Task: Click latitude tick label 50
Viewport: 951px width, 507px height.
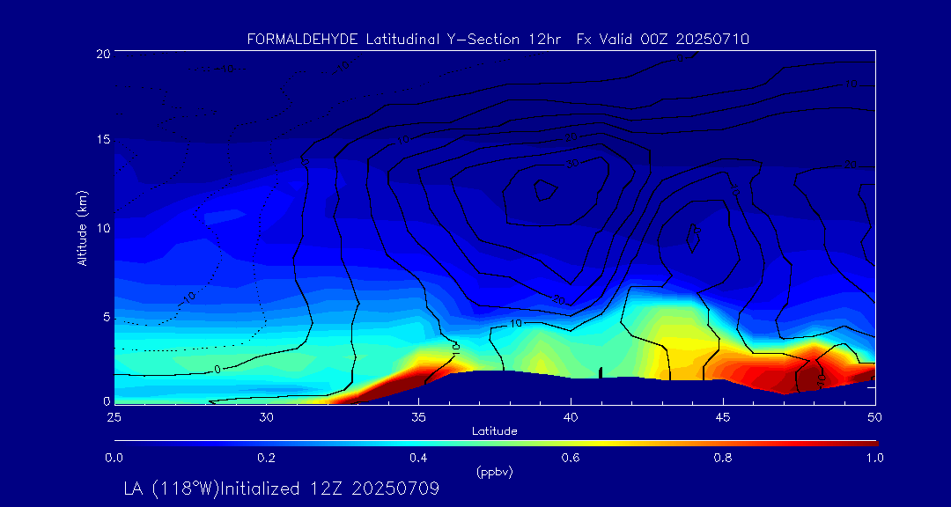Action: pos(875,417)
